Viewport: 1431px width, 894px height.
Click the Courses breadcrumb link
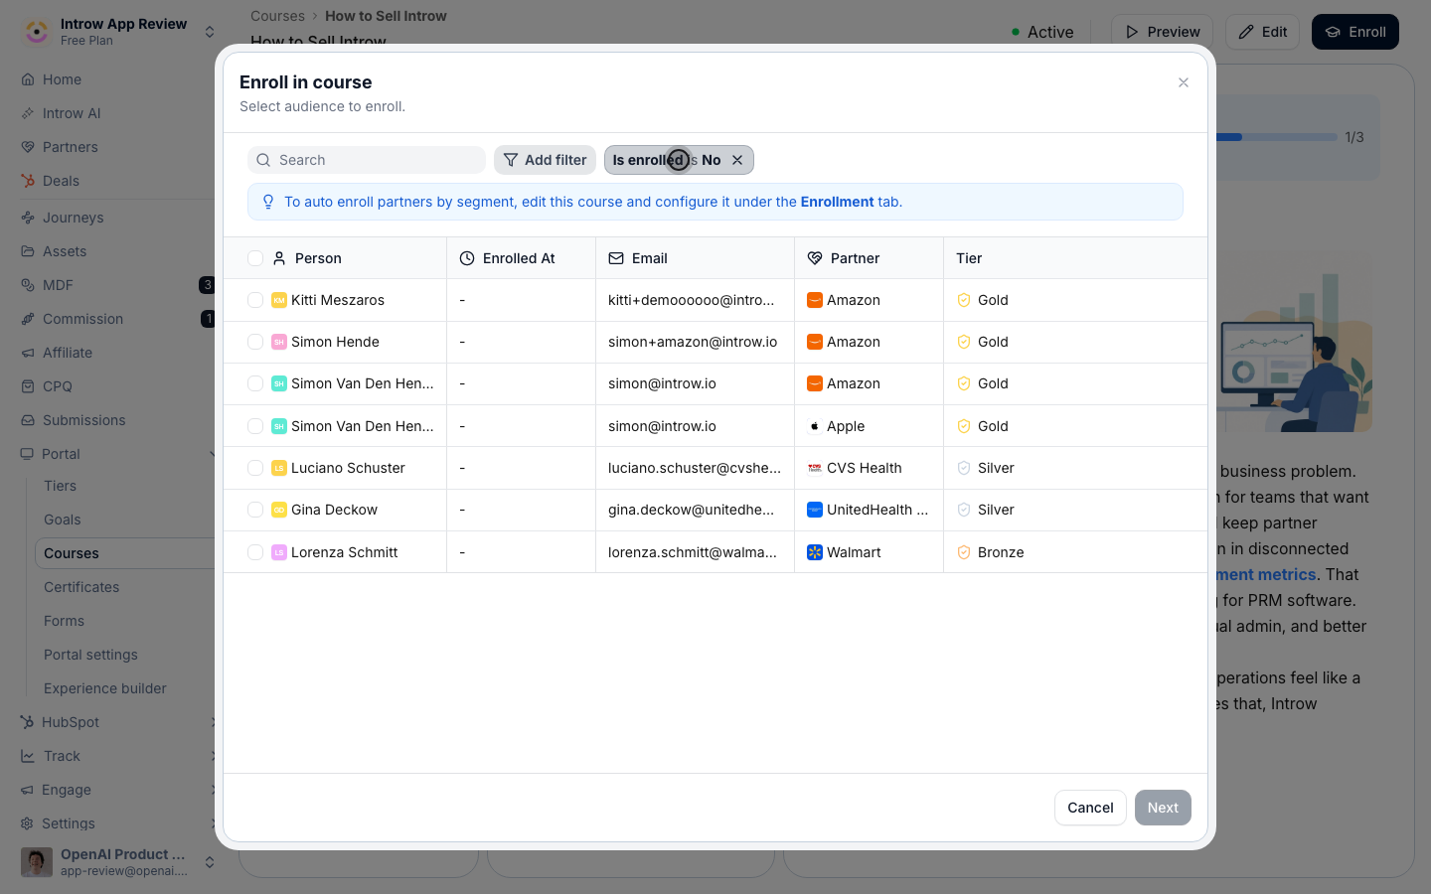[x=277, y=16]
